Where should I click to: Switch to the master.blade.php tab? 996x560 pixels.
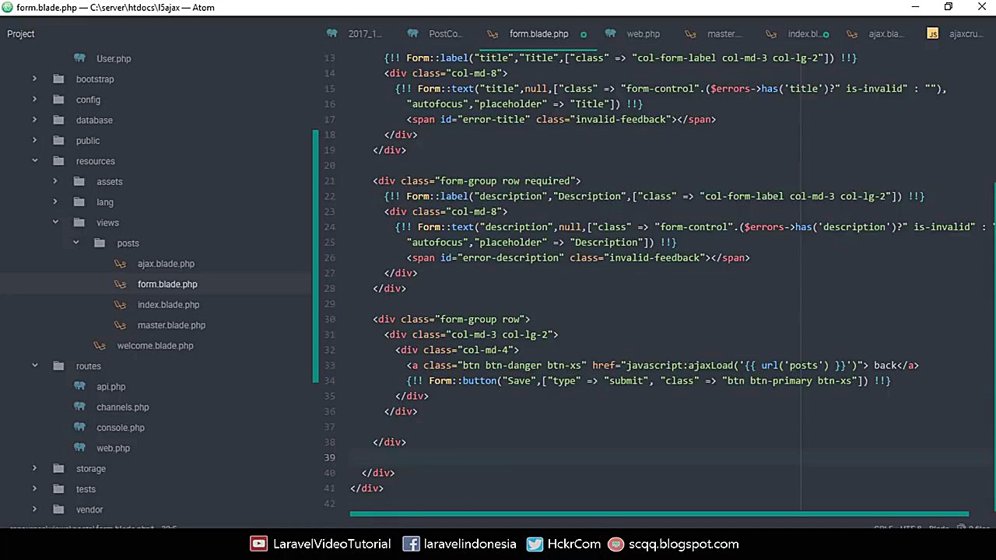(x=723, y=33)
